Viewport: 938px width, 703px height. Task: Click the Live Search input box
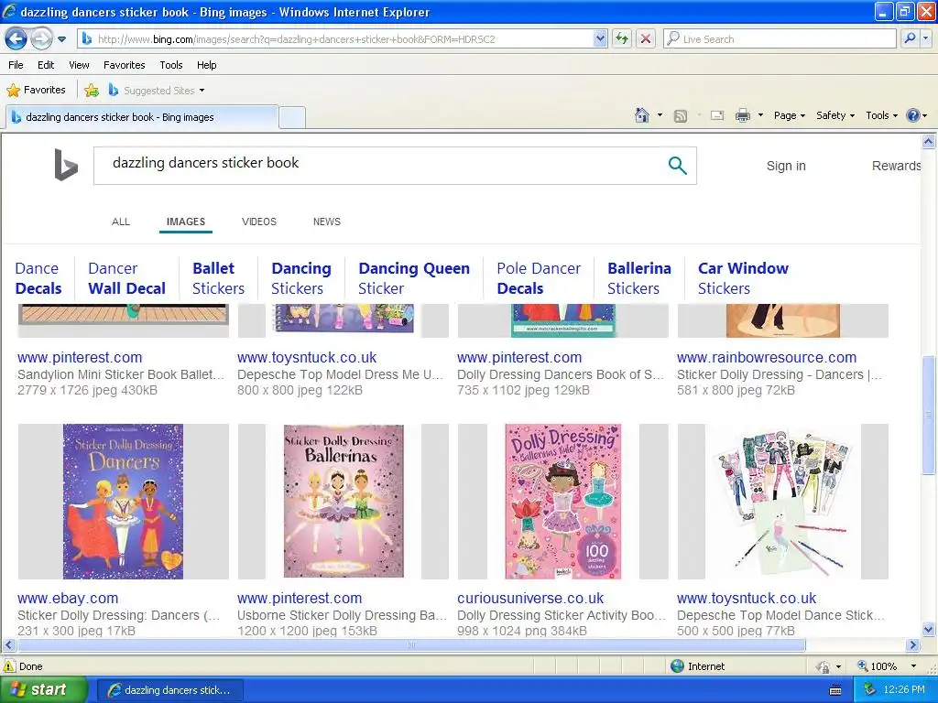780,39
